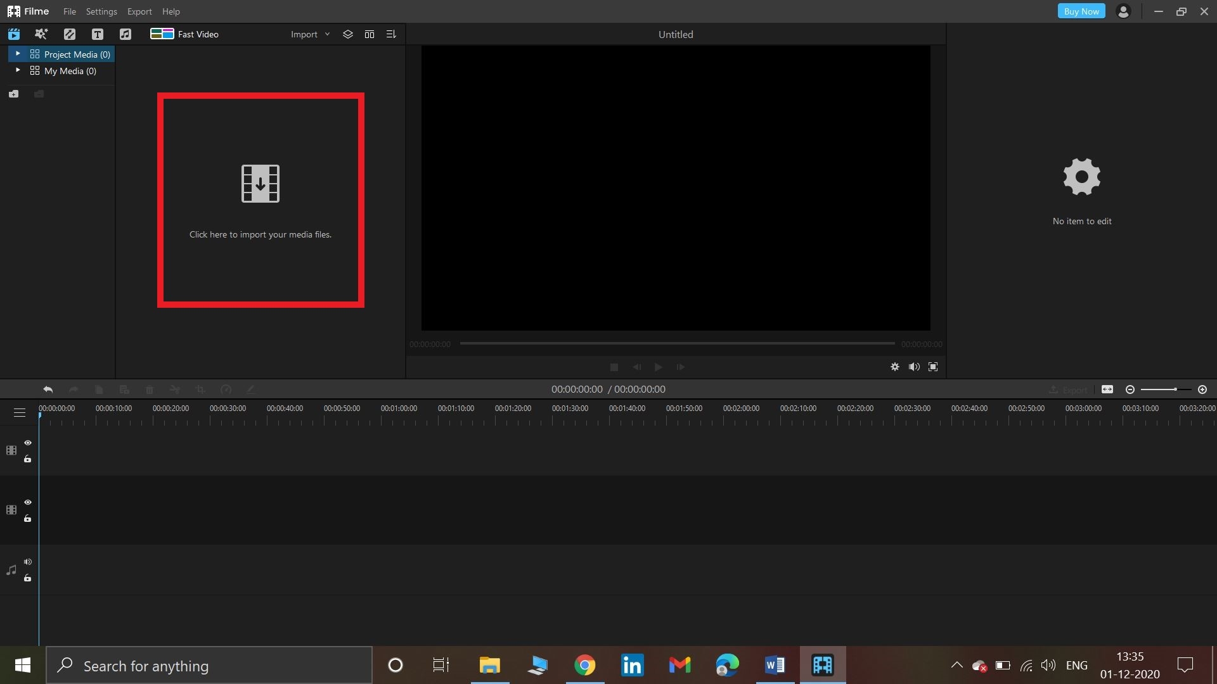Click the storyboard/slideshow view icon
The image size is (1217, 684).
coord(369,34)
